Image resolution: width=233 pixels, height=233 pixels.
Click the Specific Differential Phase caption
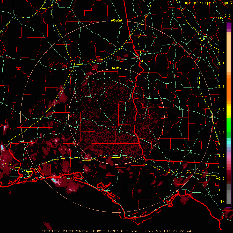[x=116, y=231]
